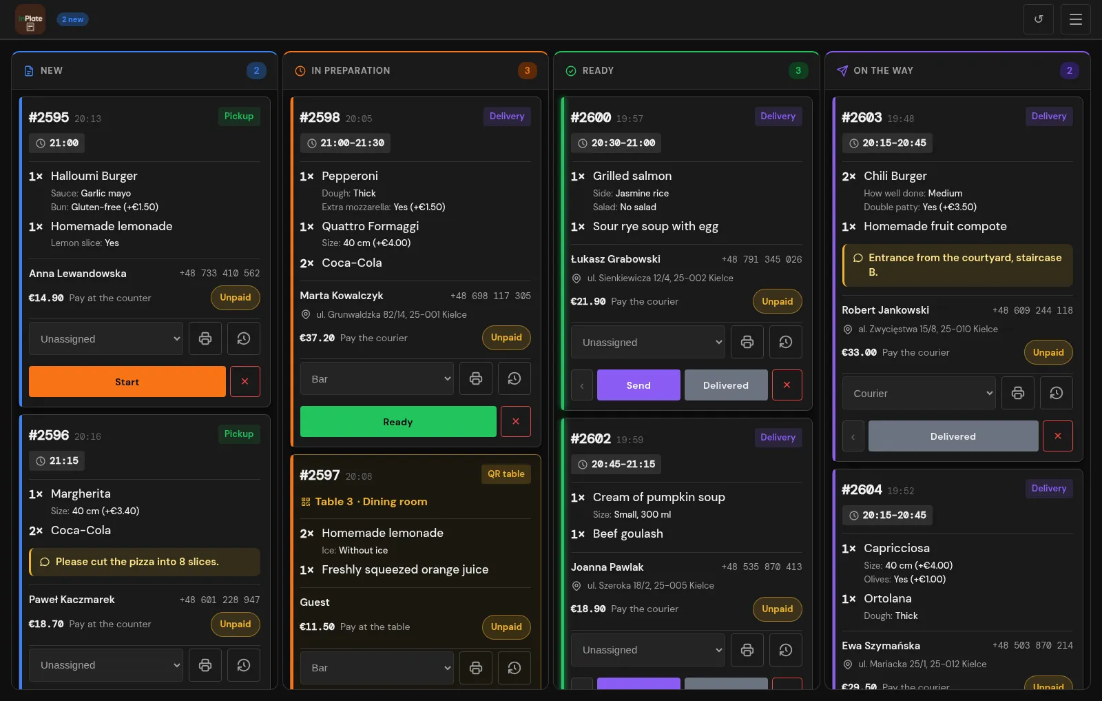Print order #2603 ticket
The width and height of the screenshot is (1102, 701).
1018,393
